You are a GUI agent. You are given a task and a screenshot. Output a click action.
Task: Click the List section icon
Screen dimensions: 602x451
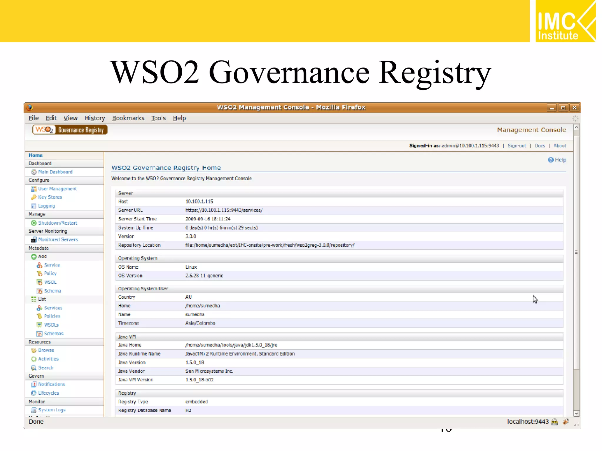click(34, 299)
